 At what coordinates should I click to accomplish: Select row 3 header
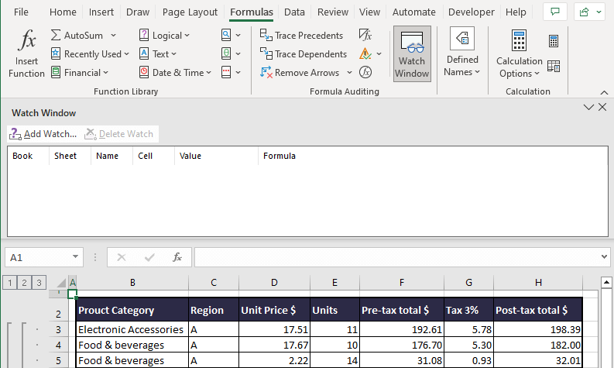point(58,329)
